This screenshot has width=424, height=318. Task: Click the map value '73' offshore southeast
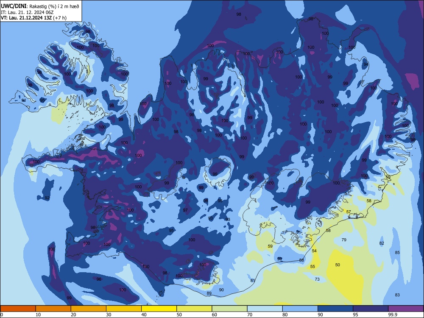(317, 279)
